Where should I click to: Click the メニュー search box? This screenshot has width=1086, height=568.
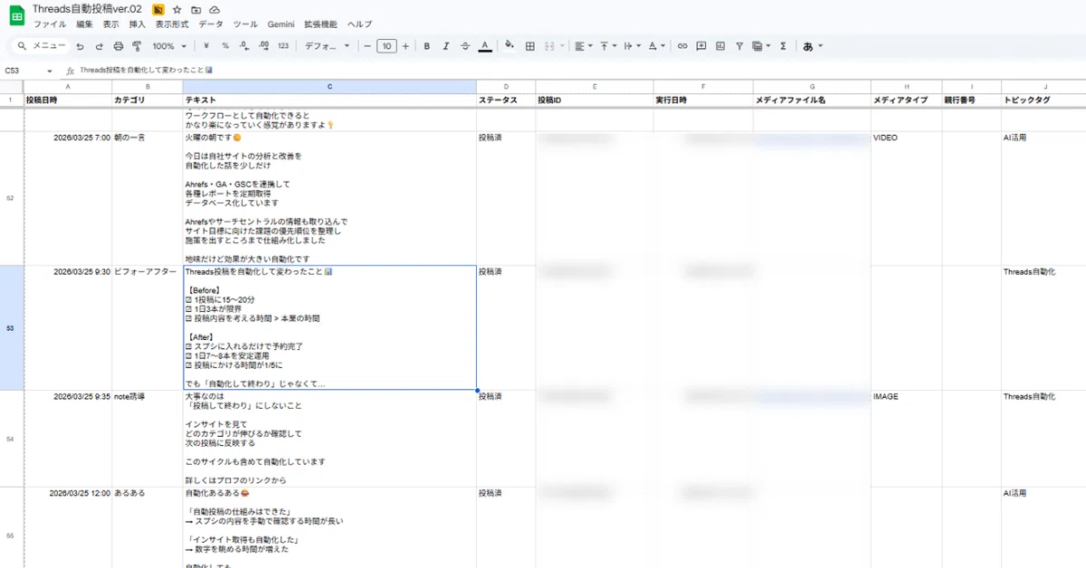pos(40,46)
